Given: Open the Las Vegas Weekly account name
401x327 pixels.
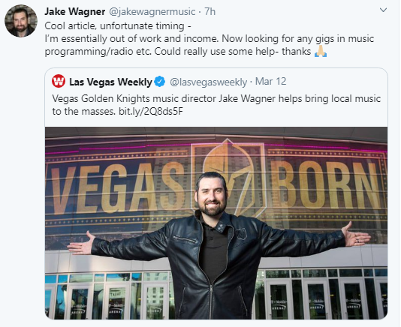Looking at the screenshot, I should (x=110, y=82).
